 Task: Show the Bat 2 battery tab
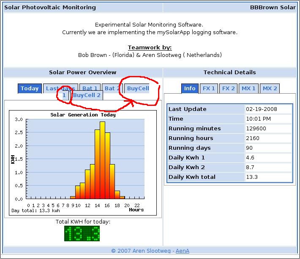coord(112,89)
